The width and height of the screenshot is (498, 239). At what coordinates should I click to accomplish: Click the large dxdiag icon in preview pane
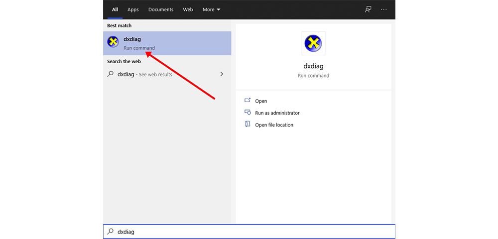313,43
